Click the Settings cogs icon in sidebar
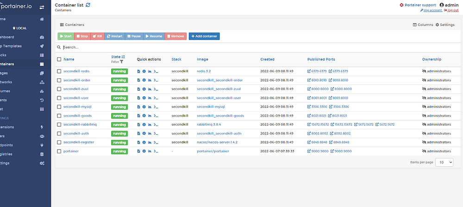The height and width of the screenshot is (207, 463). 42,163
